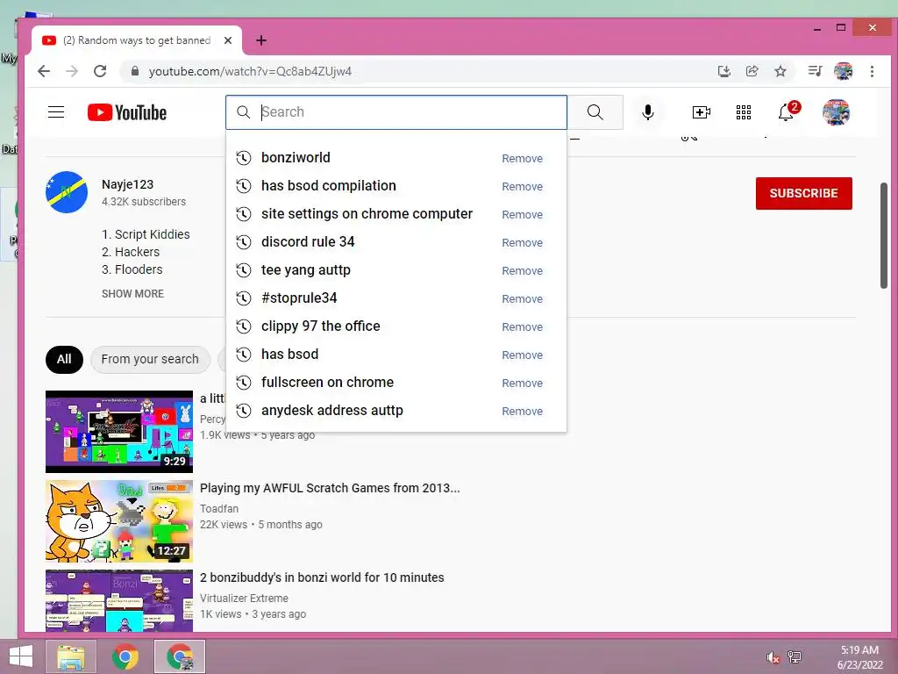
Task: Open the 12:27 Scratch games thumbnail
Action: click(x=119, y=521)
